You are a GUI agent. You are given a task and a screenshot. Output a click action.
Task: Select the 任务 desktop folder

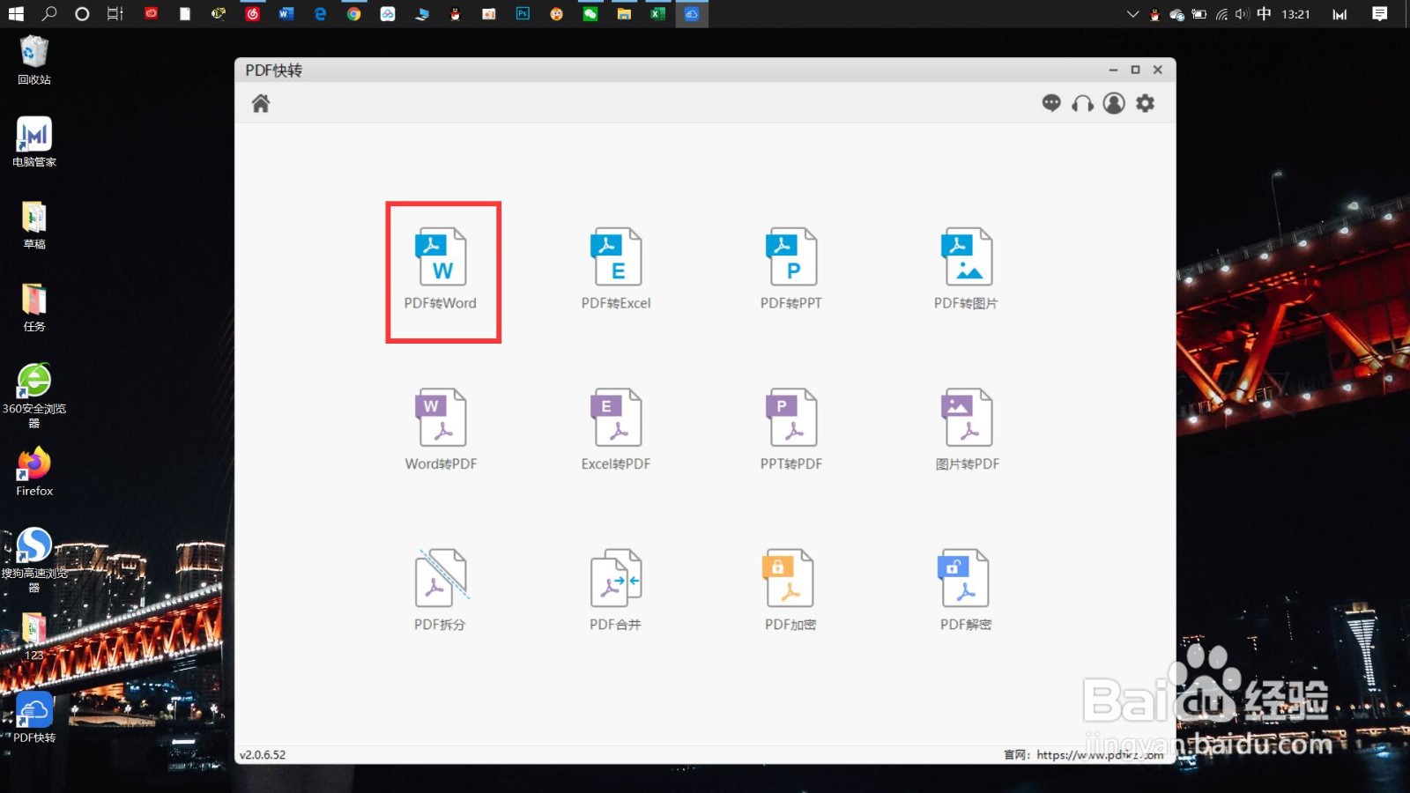34,307
